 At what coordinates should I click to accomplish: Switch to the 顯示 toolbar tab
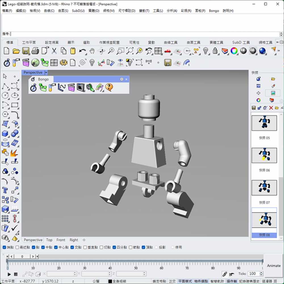[71, 42]
